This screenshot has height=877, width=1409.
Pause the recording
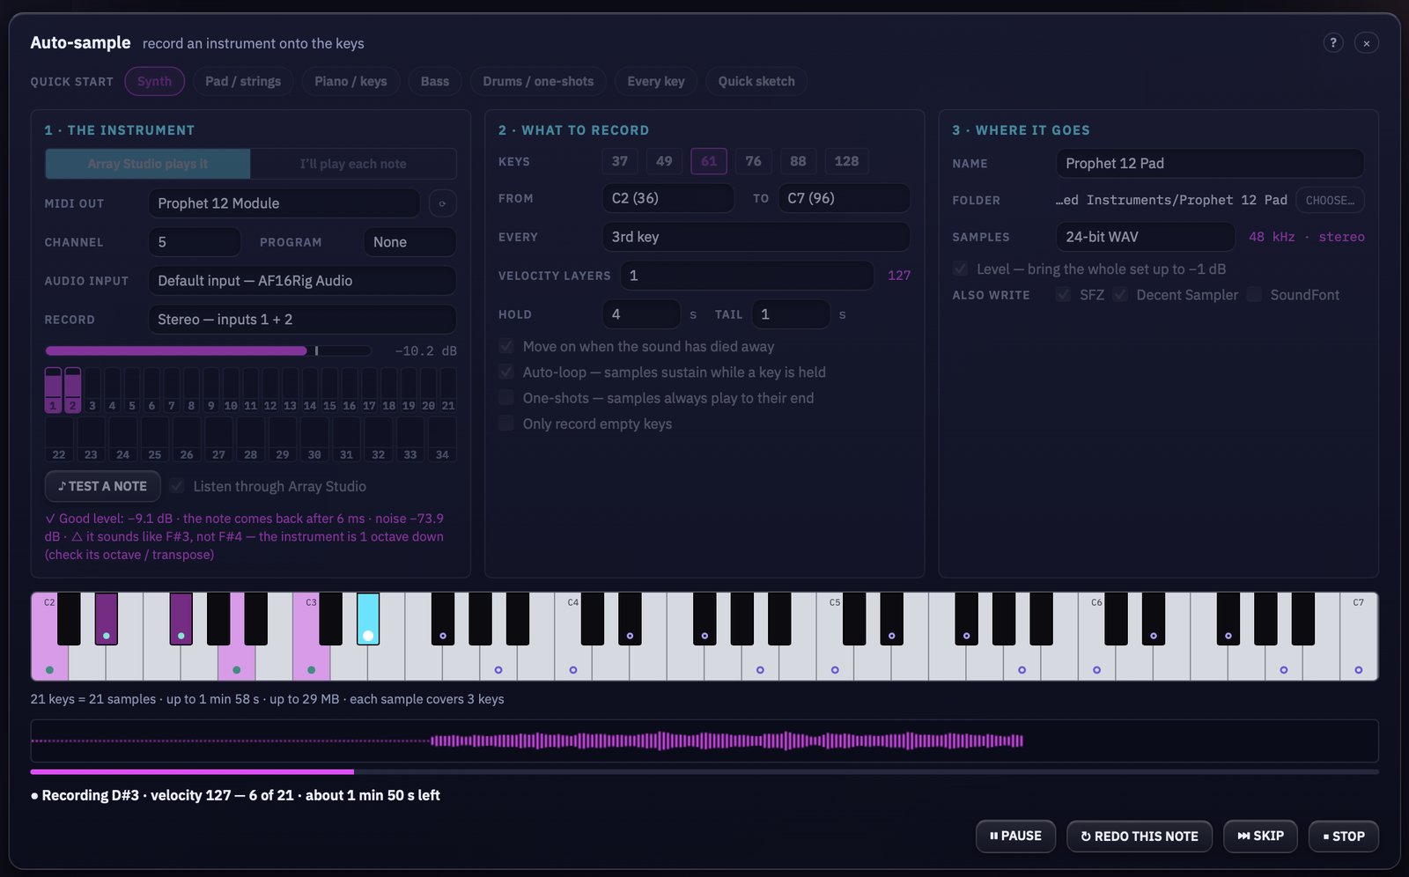(1015, 836)
